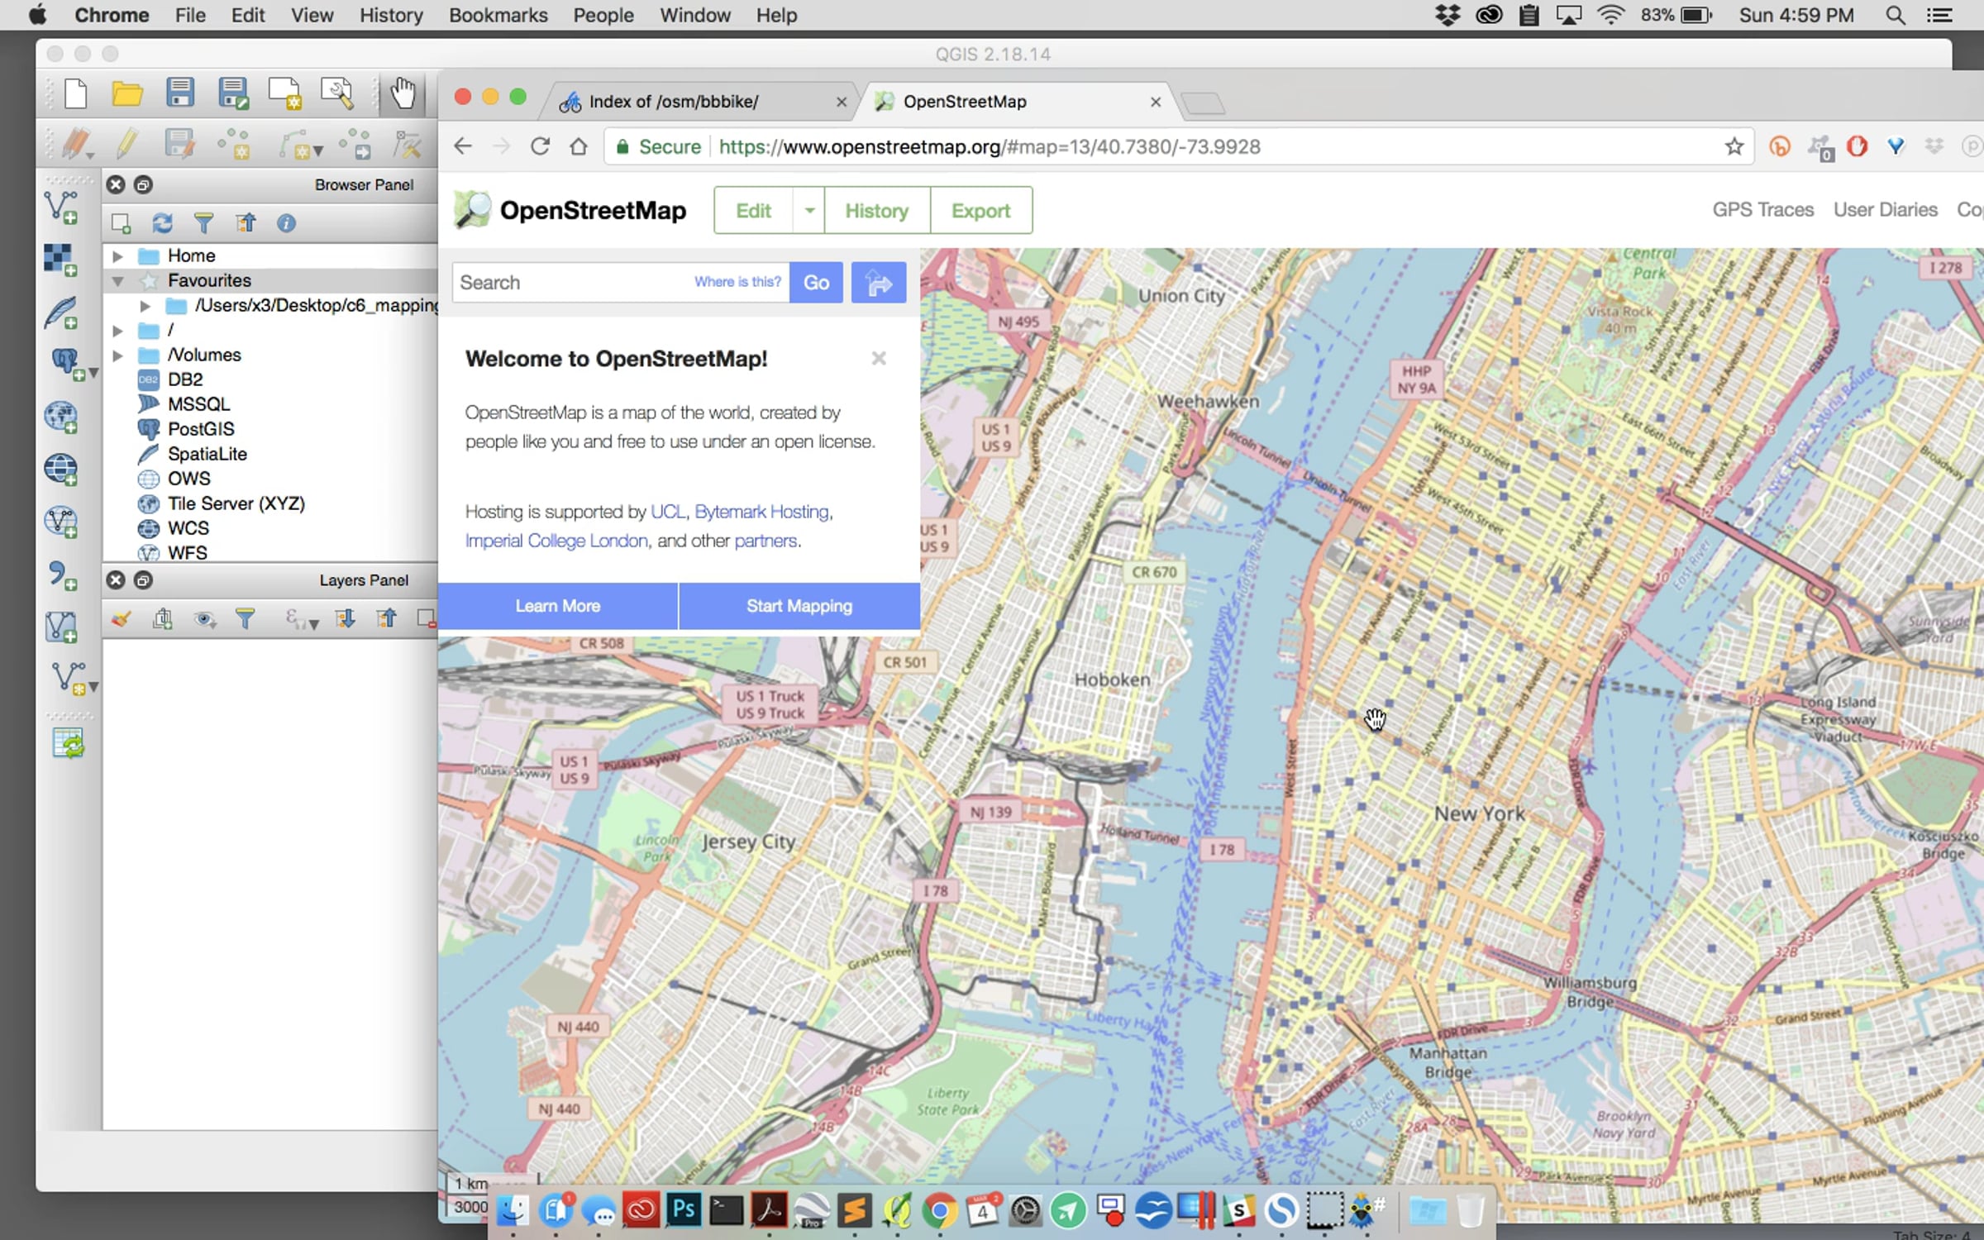Open the Edit dropdown arrow
This screenshot has height=1240, width=1984.
click(x=809, y=211)
